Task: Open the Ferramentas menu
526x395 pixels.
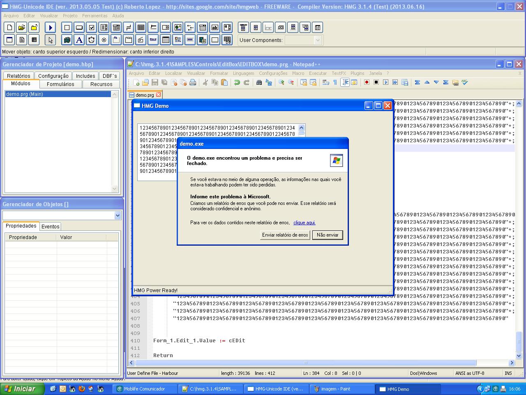Action: (x=95, y=16)
